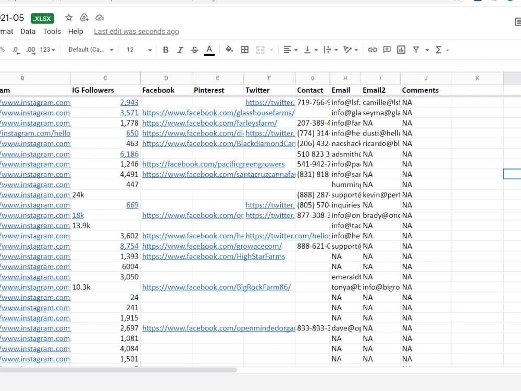The image size is (521, 391).
Task: Click the instagram.com/hello link cell
Action: [x=35, y=133]
